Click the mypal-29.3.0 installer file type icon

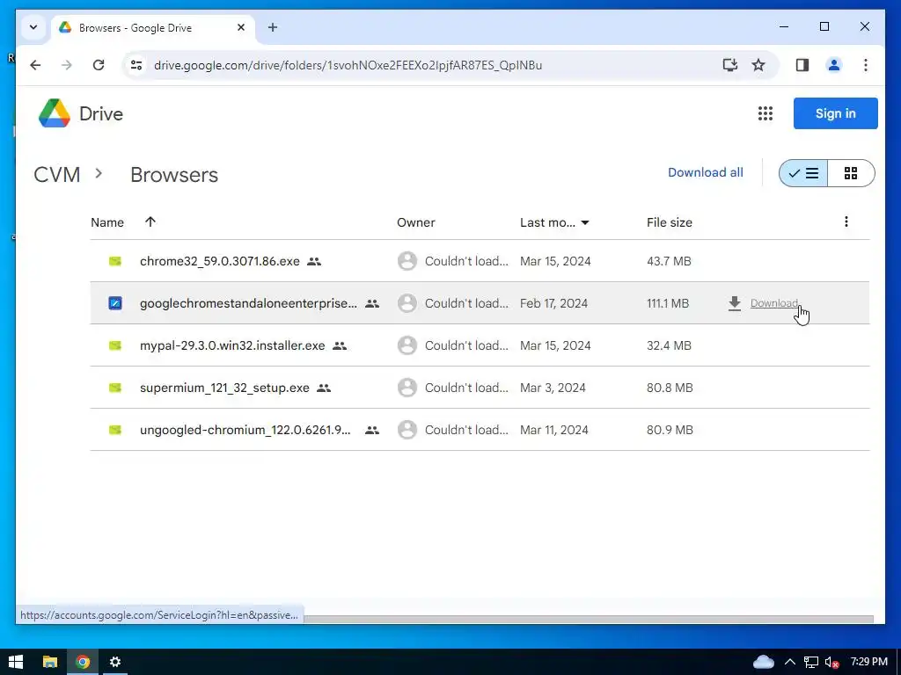coord(115,345)
